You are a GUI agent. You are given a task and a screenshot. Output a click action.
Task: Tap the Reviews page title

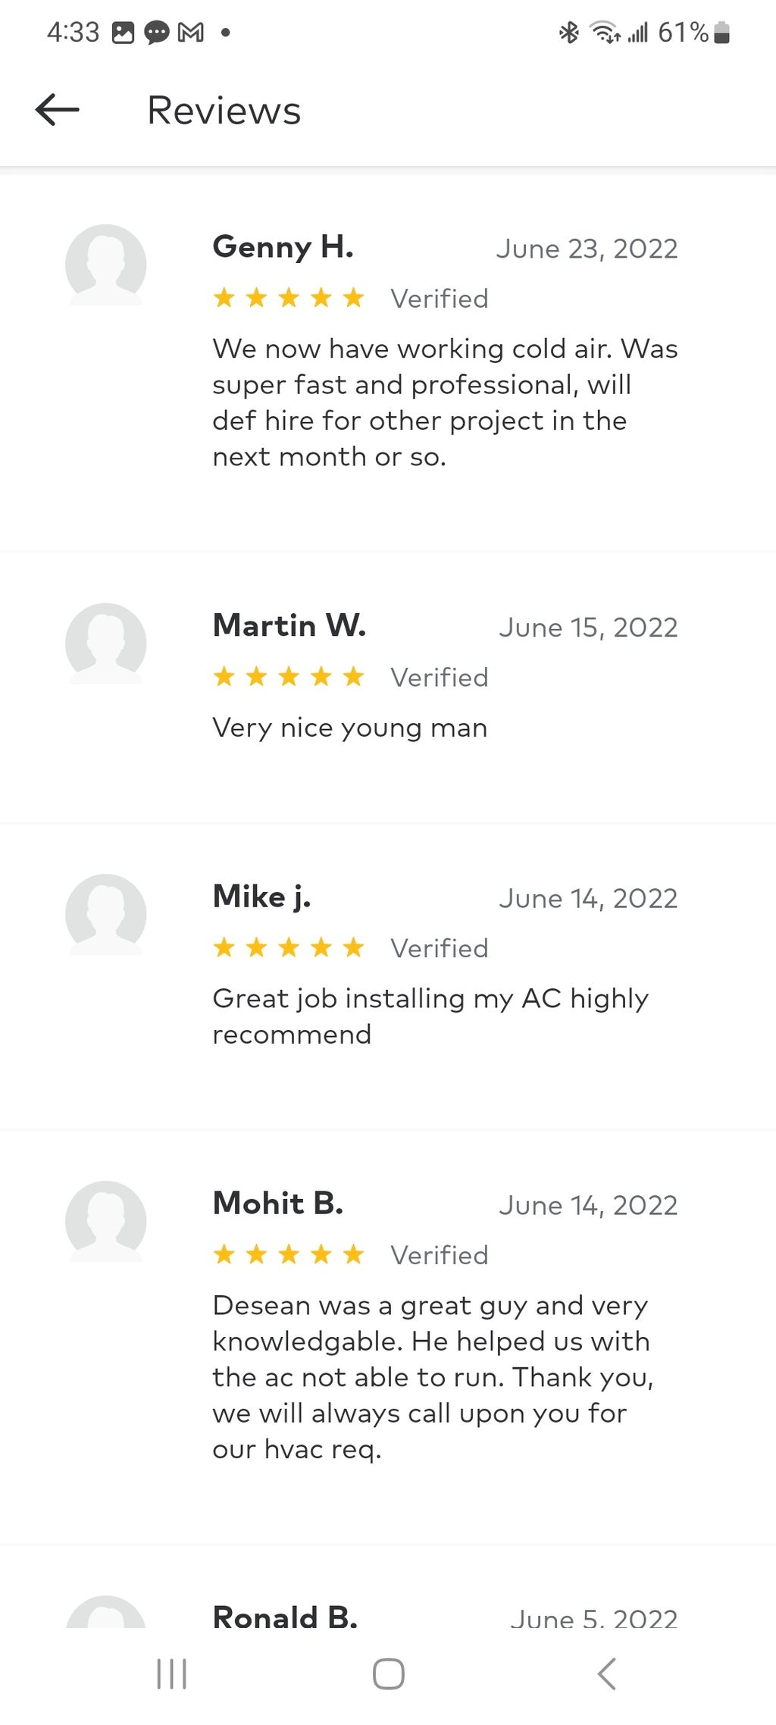click(x=224, y=110)
